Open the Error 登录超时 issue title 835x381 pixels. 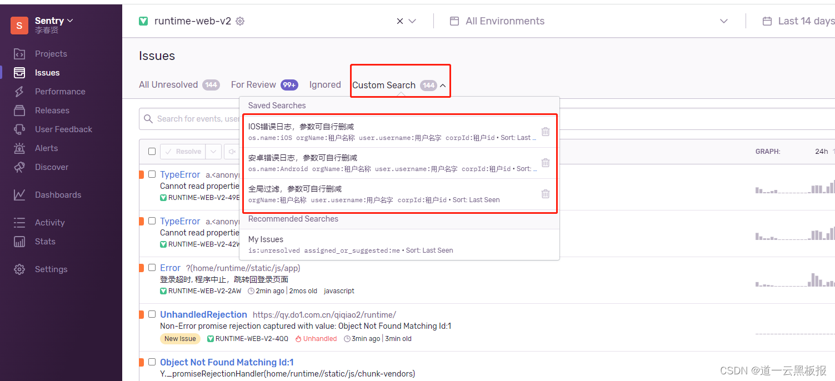(170, 268)
